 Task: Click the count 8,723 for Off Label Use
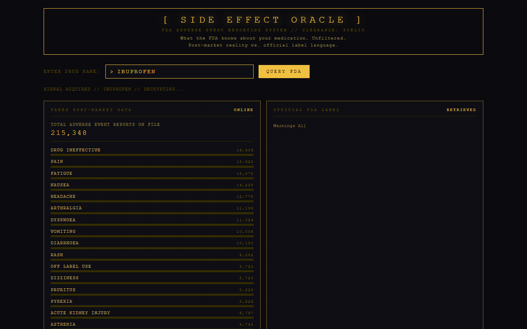point(247,266)
